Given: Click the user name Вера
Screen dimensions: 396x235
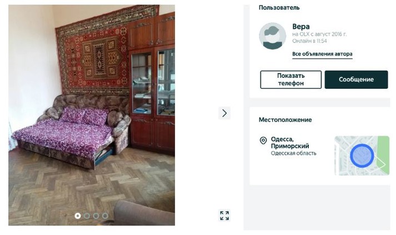Looking at the screenshot, I should tap(301, 27).
